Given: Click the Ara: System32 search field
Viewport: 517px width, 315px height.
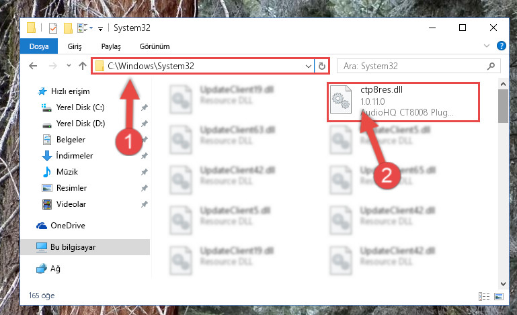Looking at the screenshot, I should pyautogui.click(x=413, y=66).
